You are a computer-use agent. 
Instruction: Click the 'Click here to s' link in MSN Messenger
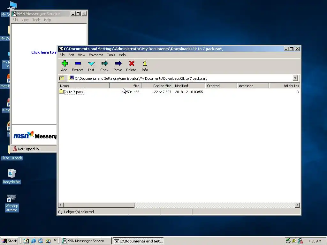44,52
